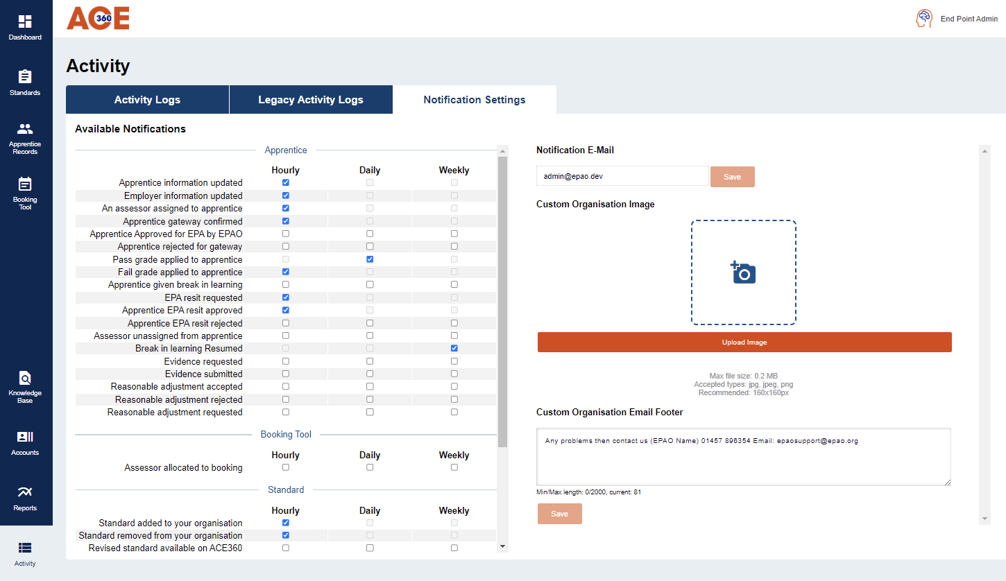The image size is (1006, 581).
Task: Click the camera upload placeholder icon
Action: (x=744, y=272)
